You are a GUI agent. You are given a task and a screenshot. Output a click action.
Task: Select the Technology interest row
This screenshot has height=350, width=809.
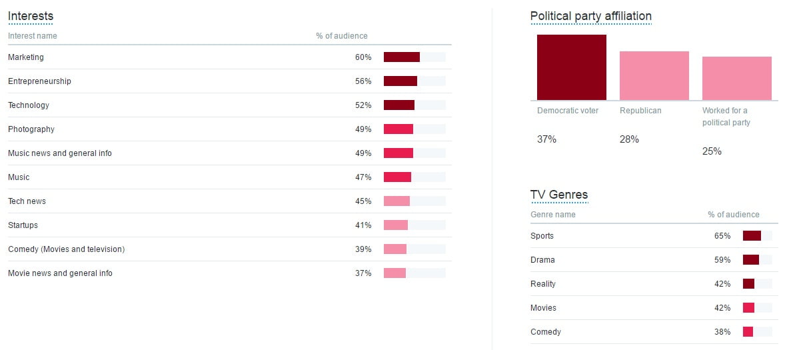tap(229, 105)
